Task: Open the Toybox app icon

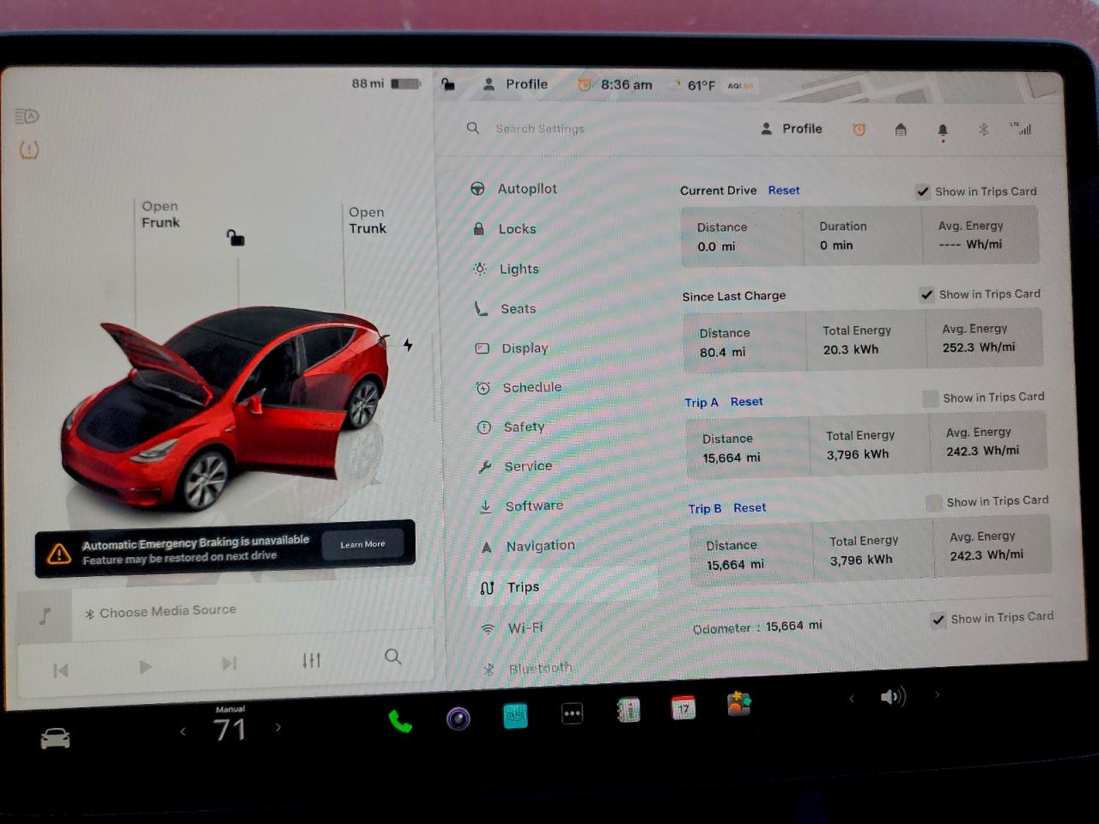Action: point(738,704)
